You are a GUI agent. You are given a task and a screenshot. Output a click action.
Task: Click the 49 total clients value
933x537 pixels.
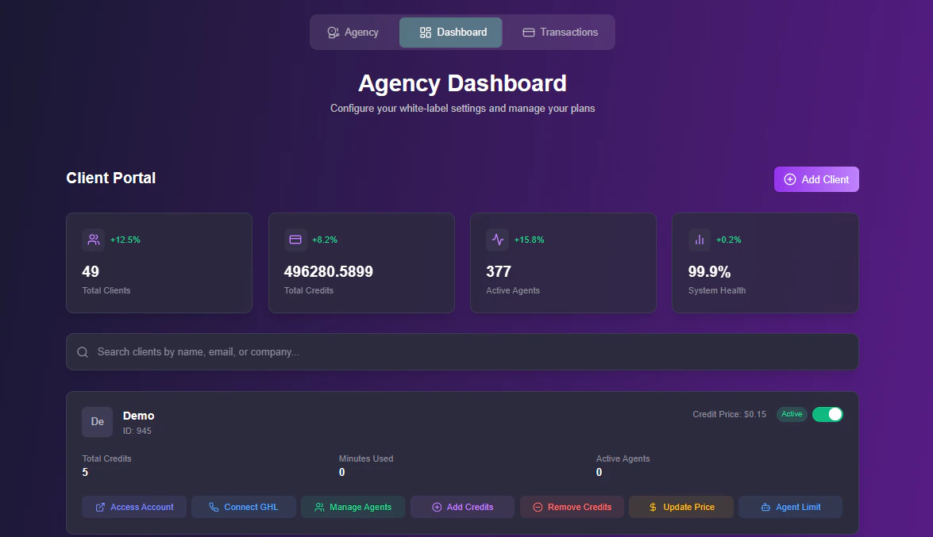[x=91, y=272]
